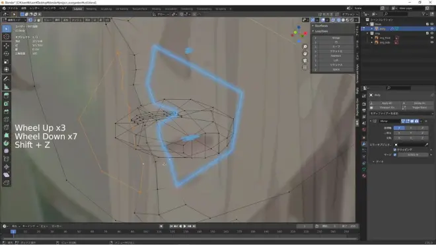This screenshot has height=245, width=436.
Task: Select the Rotate tool in the left toolbar
Action: [7, 53]
